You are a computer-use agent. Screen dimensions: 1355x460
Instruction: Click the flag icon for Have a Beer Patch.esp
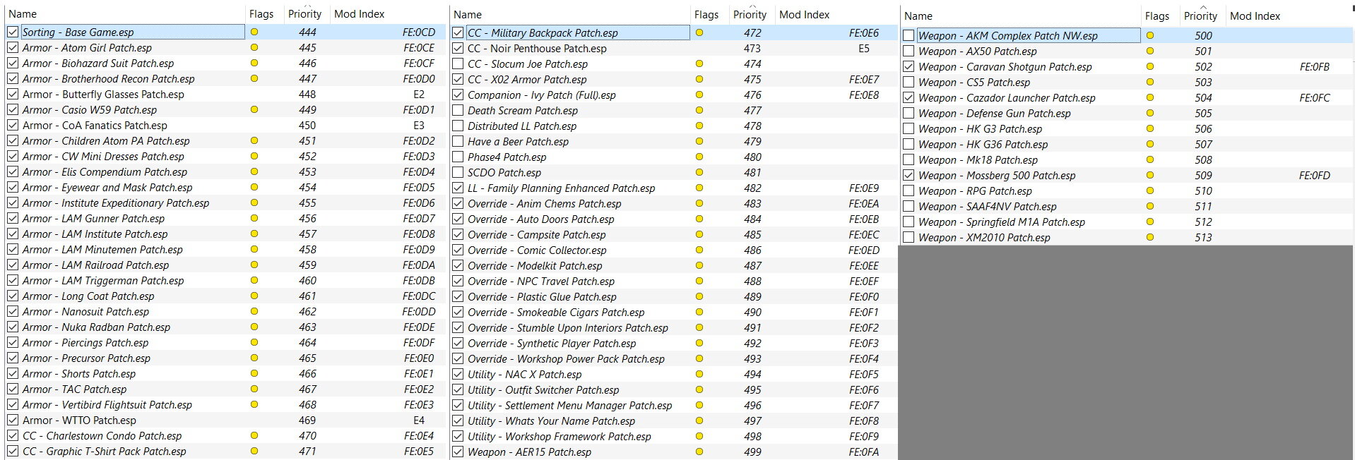[x=699, y=141]
